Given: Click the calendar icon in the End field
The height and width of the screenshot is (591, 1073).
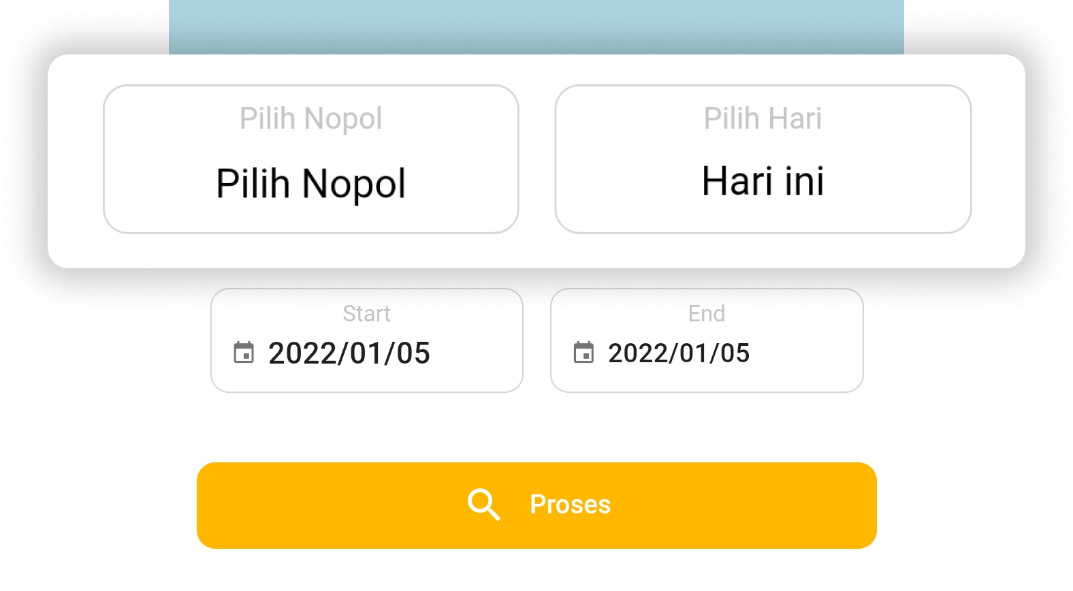Looking at the screenshot, I should (x=583, y=353).
